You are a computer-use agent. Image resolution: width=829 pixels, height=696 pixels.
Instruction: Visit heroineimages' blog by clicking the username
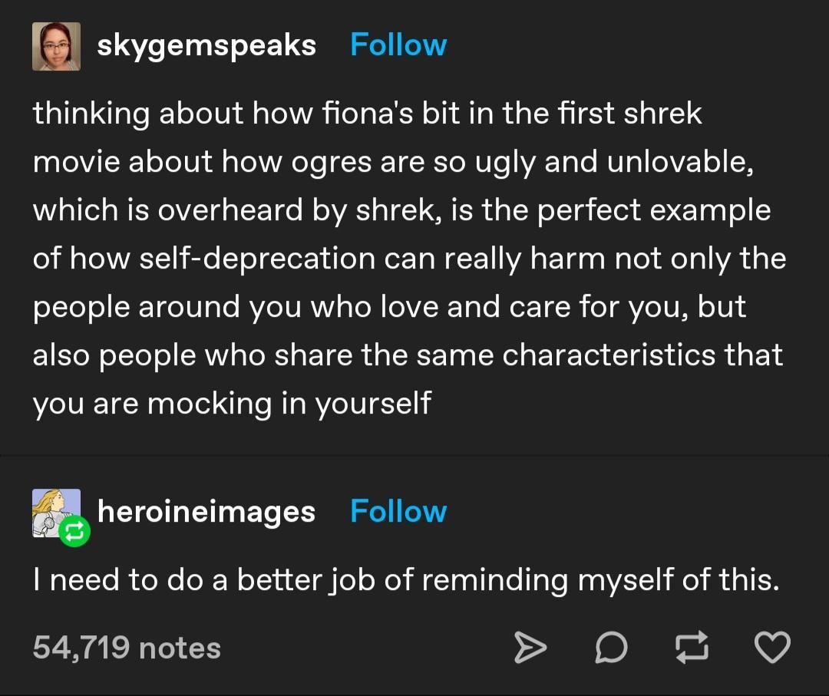[206, 510]
